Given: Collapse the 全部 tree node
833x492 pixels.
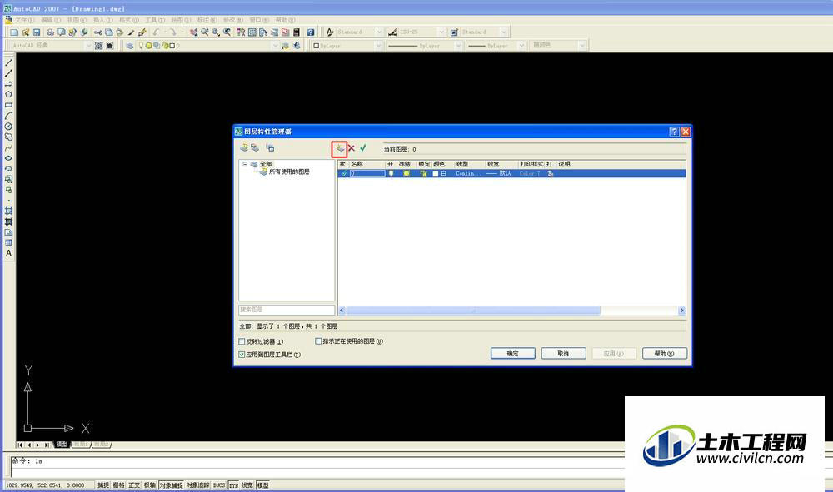Looking at the screenshot, I should point(245,165).
